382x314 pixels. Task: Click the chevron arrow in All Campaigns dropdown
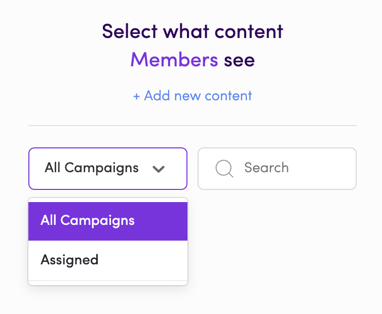(159, 169)
